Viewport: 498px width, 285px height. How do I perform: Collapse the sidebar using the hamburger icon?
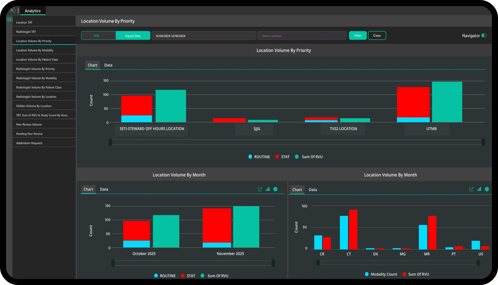click(9, 20)
